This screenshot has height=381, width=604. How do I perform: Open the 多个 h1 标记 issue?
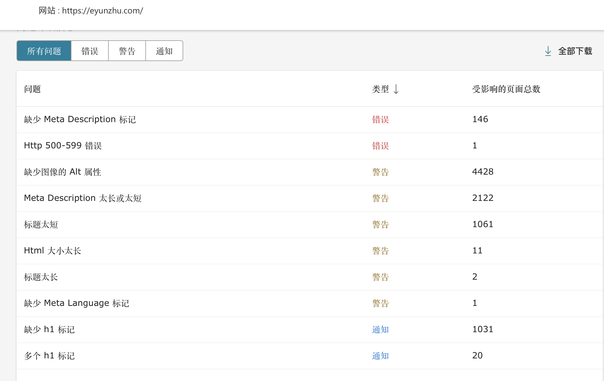[x=49, y=356]
